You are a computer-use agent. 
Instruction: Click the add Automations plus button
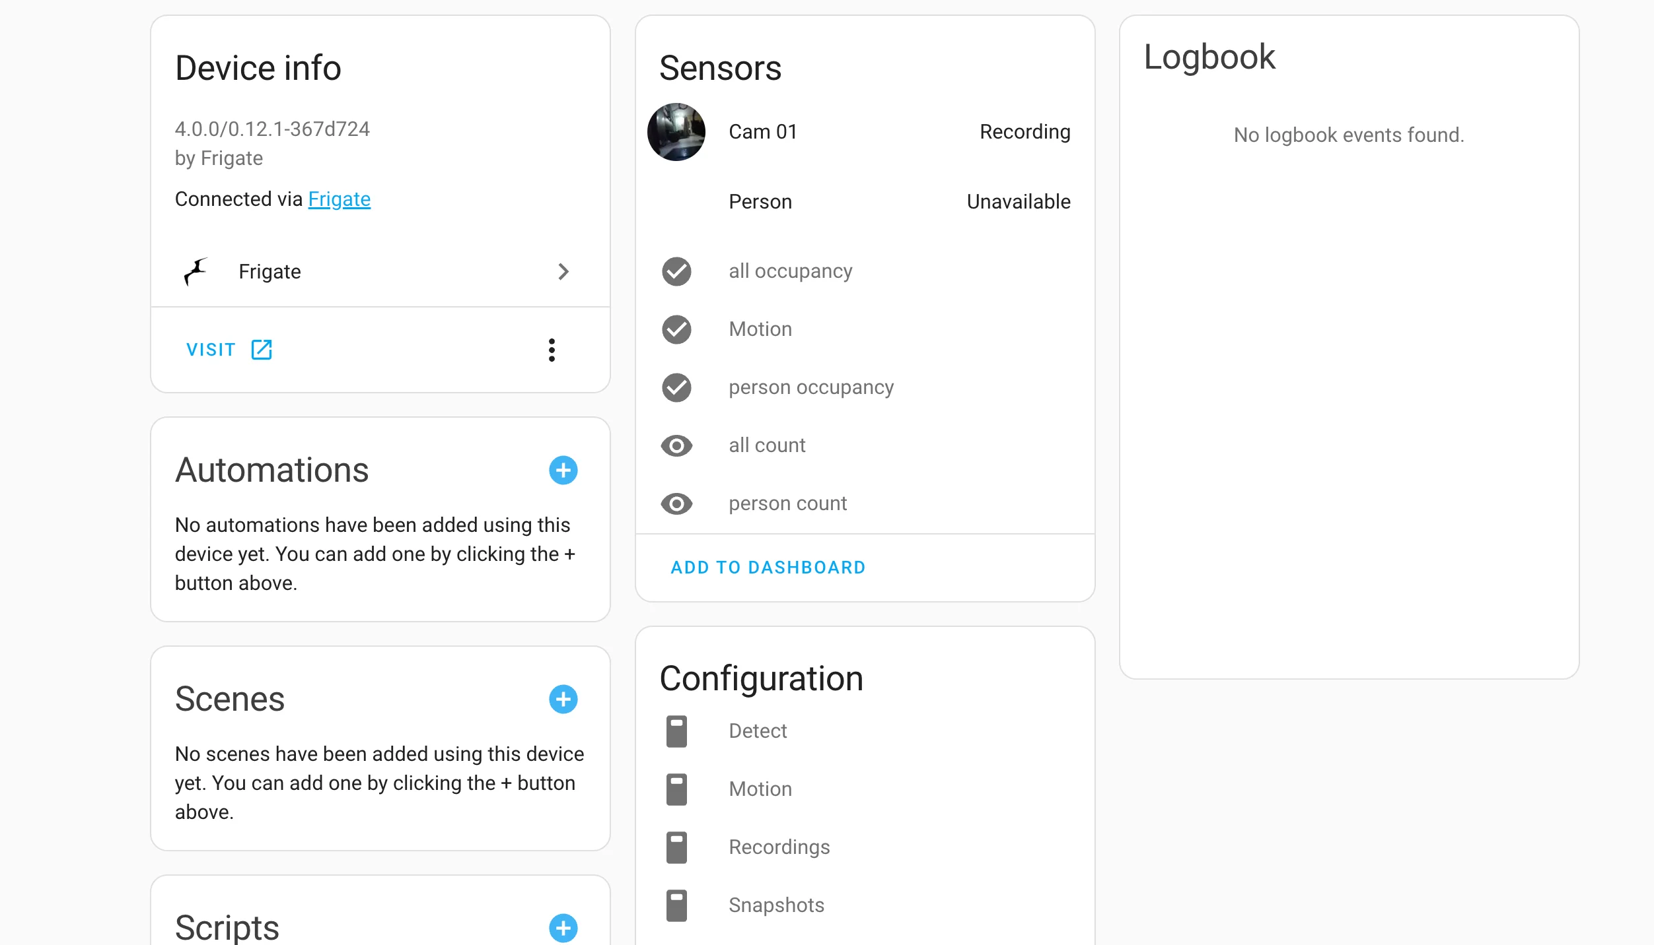(x=563, y=469)
